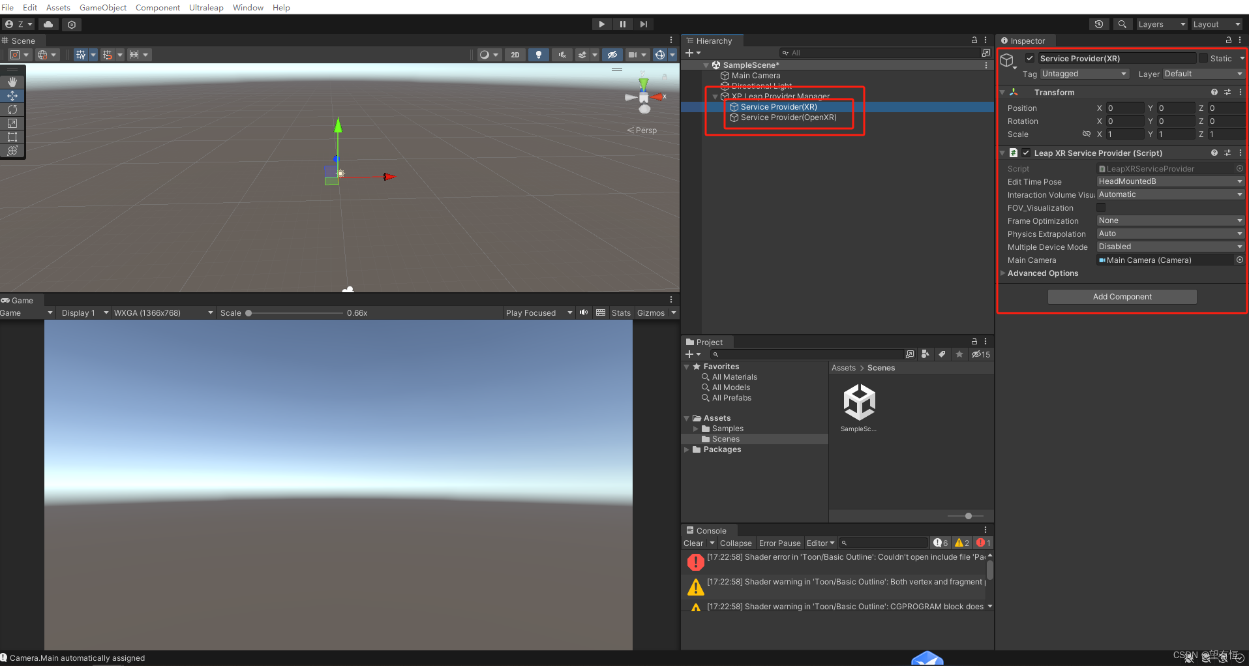Click Position X input field

(x=1125, y=108)
